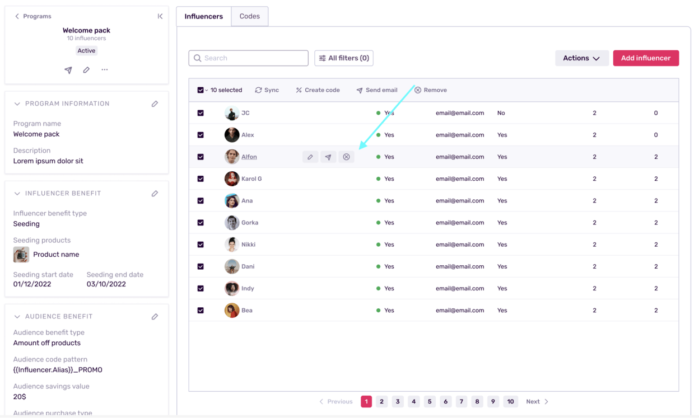Send email to selected influencers
The width and height of the screenshot is (699, 418).
click(376, 90)
